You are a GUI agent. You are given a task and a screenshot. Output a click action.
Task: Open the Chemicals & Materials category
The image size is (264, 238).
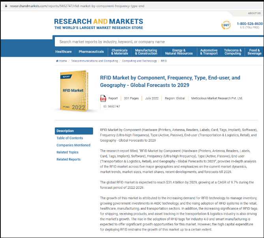tap(120, 52)
